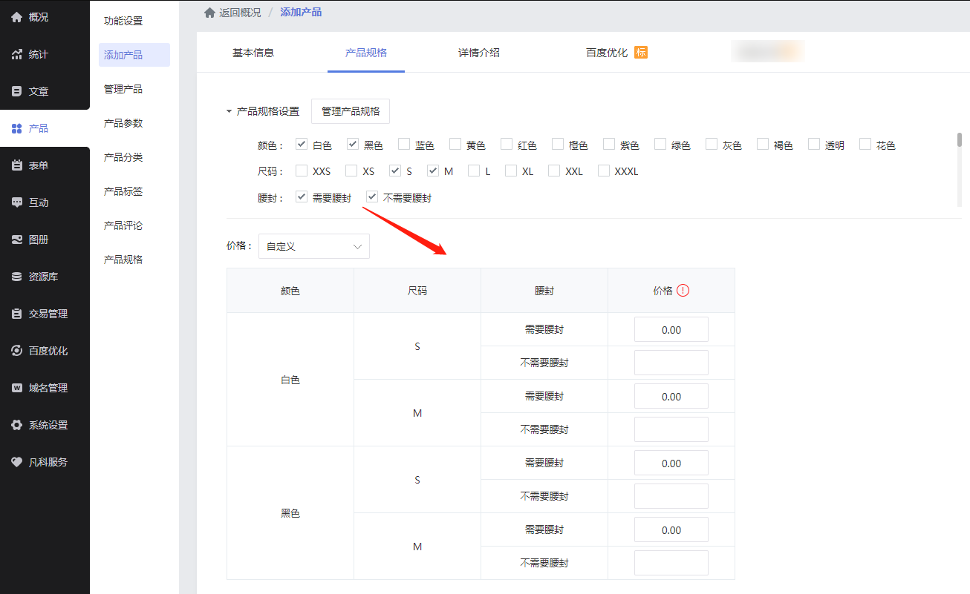The image size is (970, 594).
Task: Click price field for 黑色 M 需要腰封
Action: 671,530
